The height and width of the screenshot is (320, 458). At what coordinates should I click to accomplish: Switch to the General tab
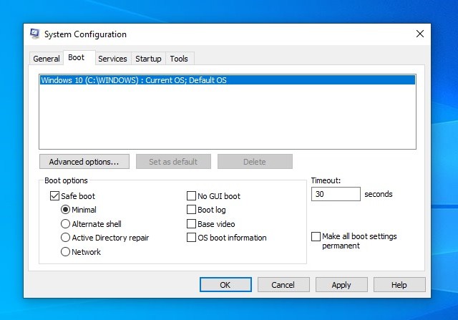47,59
